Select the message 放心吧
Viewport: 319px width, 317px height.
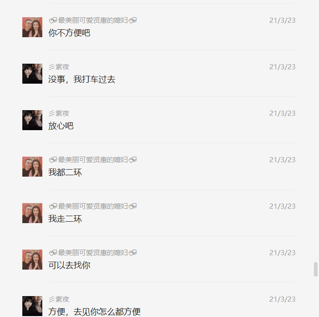coord(61,126)
